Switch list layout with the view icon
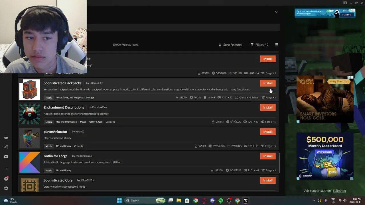 [276, 45]
